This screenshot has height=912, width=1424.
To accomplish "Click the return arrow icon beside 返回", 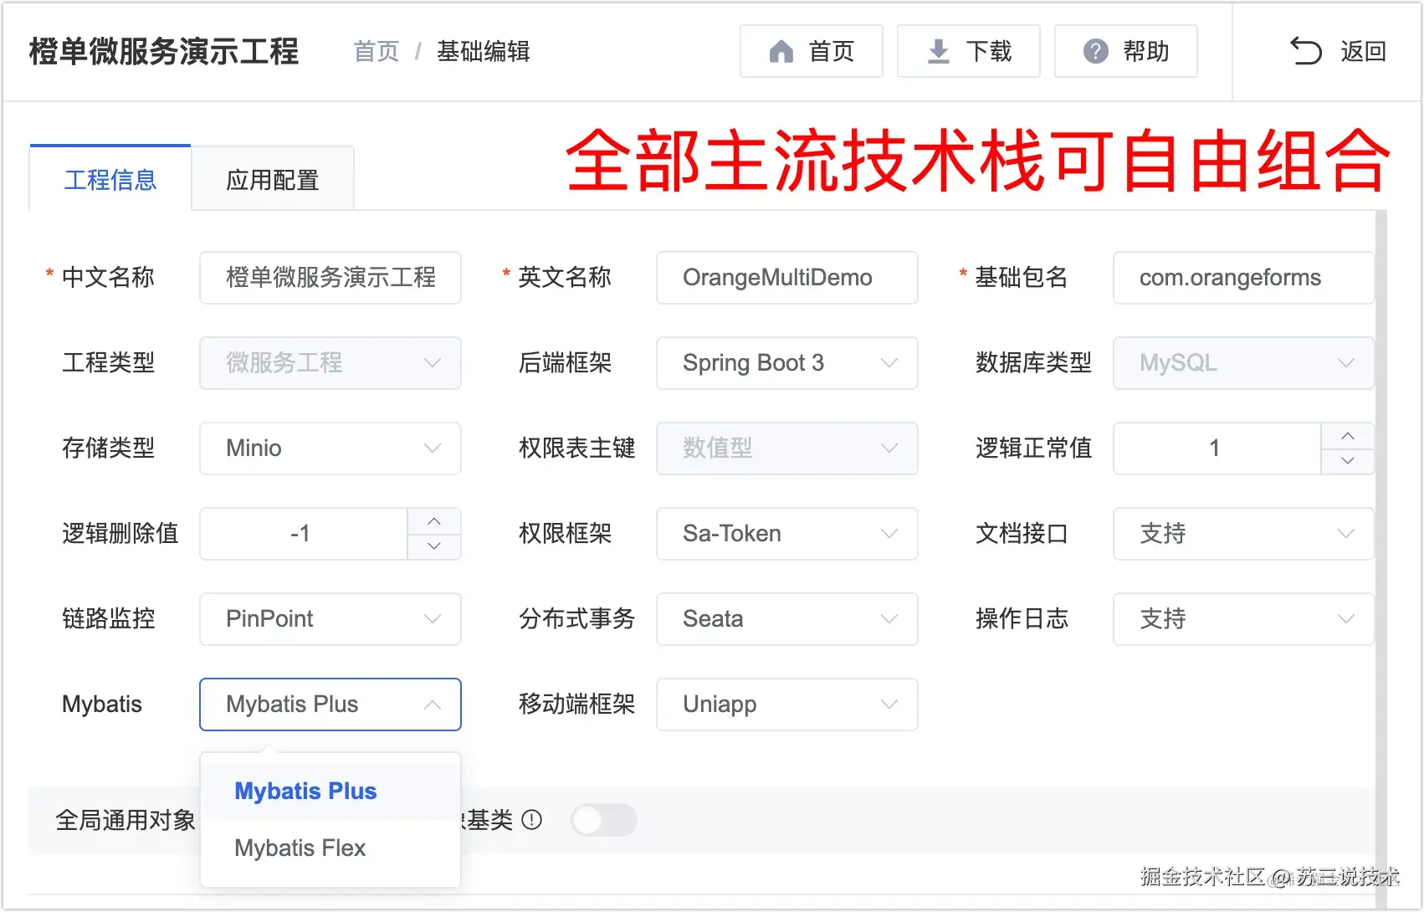I will point(1305,52).
